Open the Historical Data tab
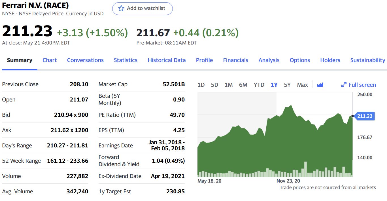The height and width of the screenshot is (201, 387). (167, 60)
